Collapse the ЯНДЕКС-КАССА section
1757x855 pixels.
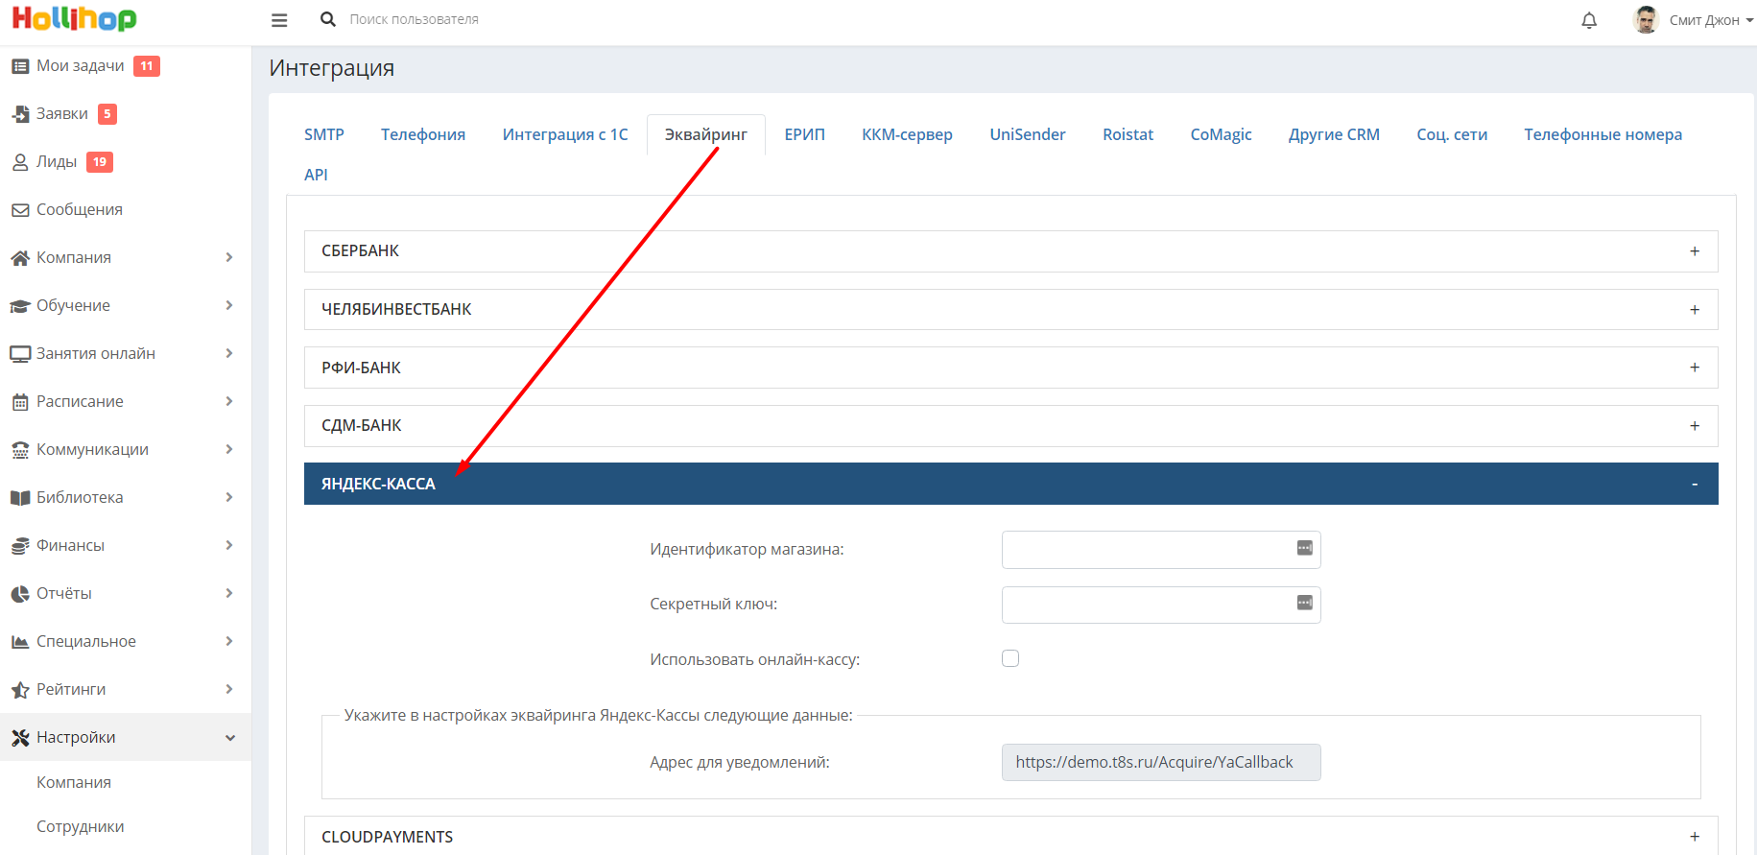pyautogui.click(x=1010, y=484)
